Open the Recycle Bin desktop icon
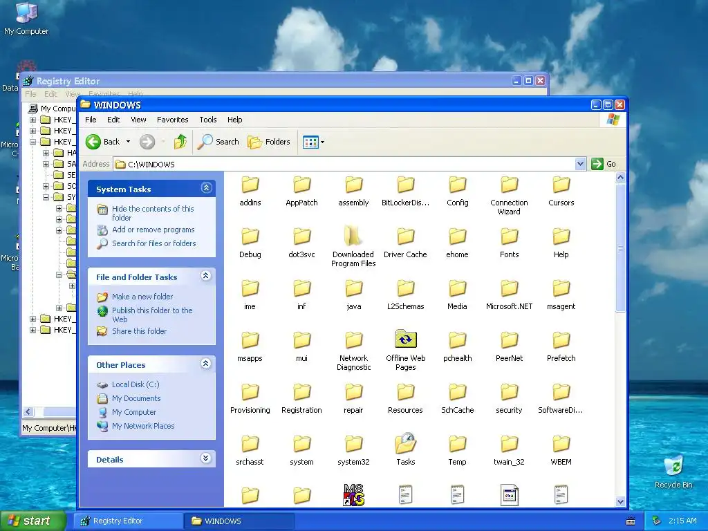The width and height of the screenshot is (708, 531). (673, 472)
